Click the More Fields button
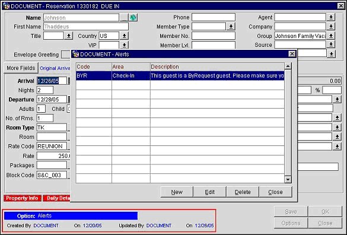Viewport: 347px width, 235px height. tap(21, 68)
